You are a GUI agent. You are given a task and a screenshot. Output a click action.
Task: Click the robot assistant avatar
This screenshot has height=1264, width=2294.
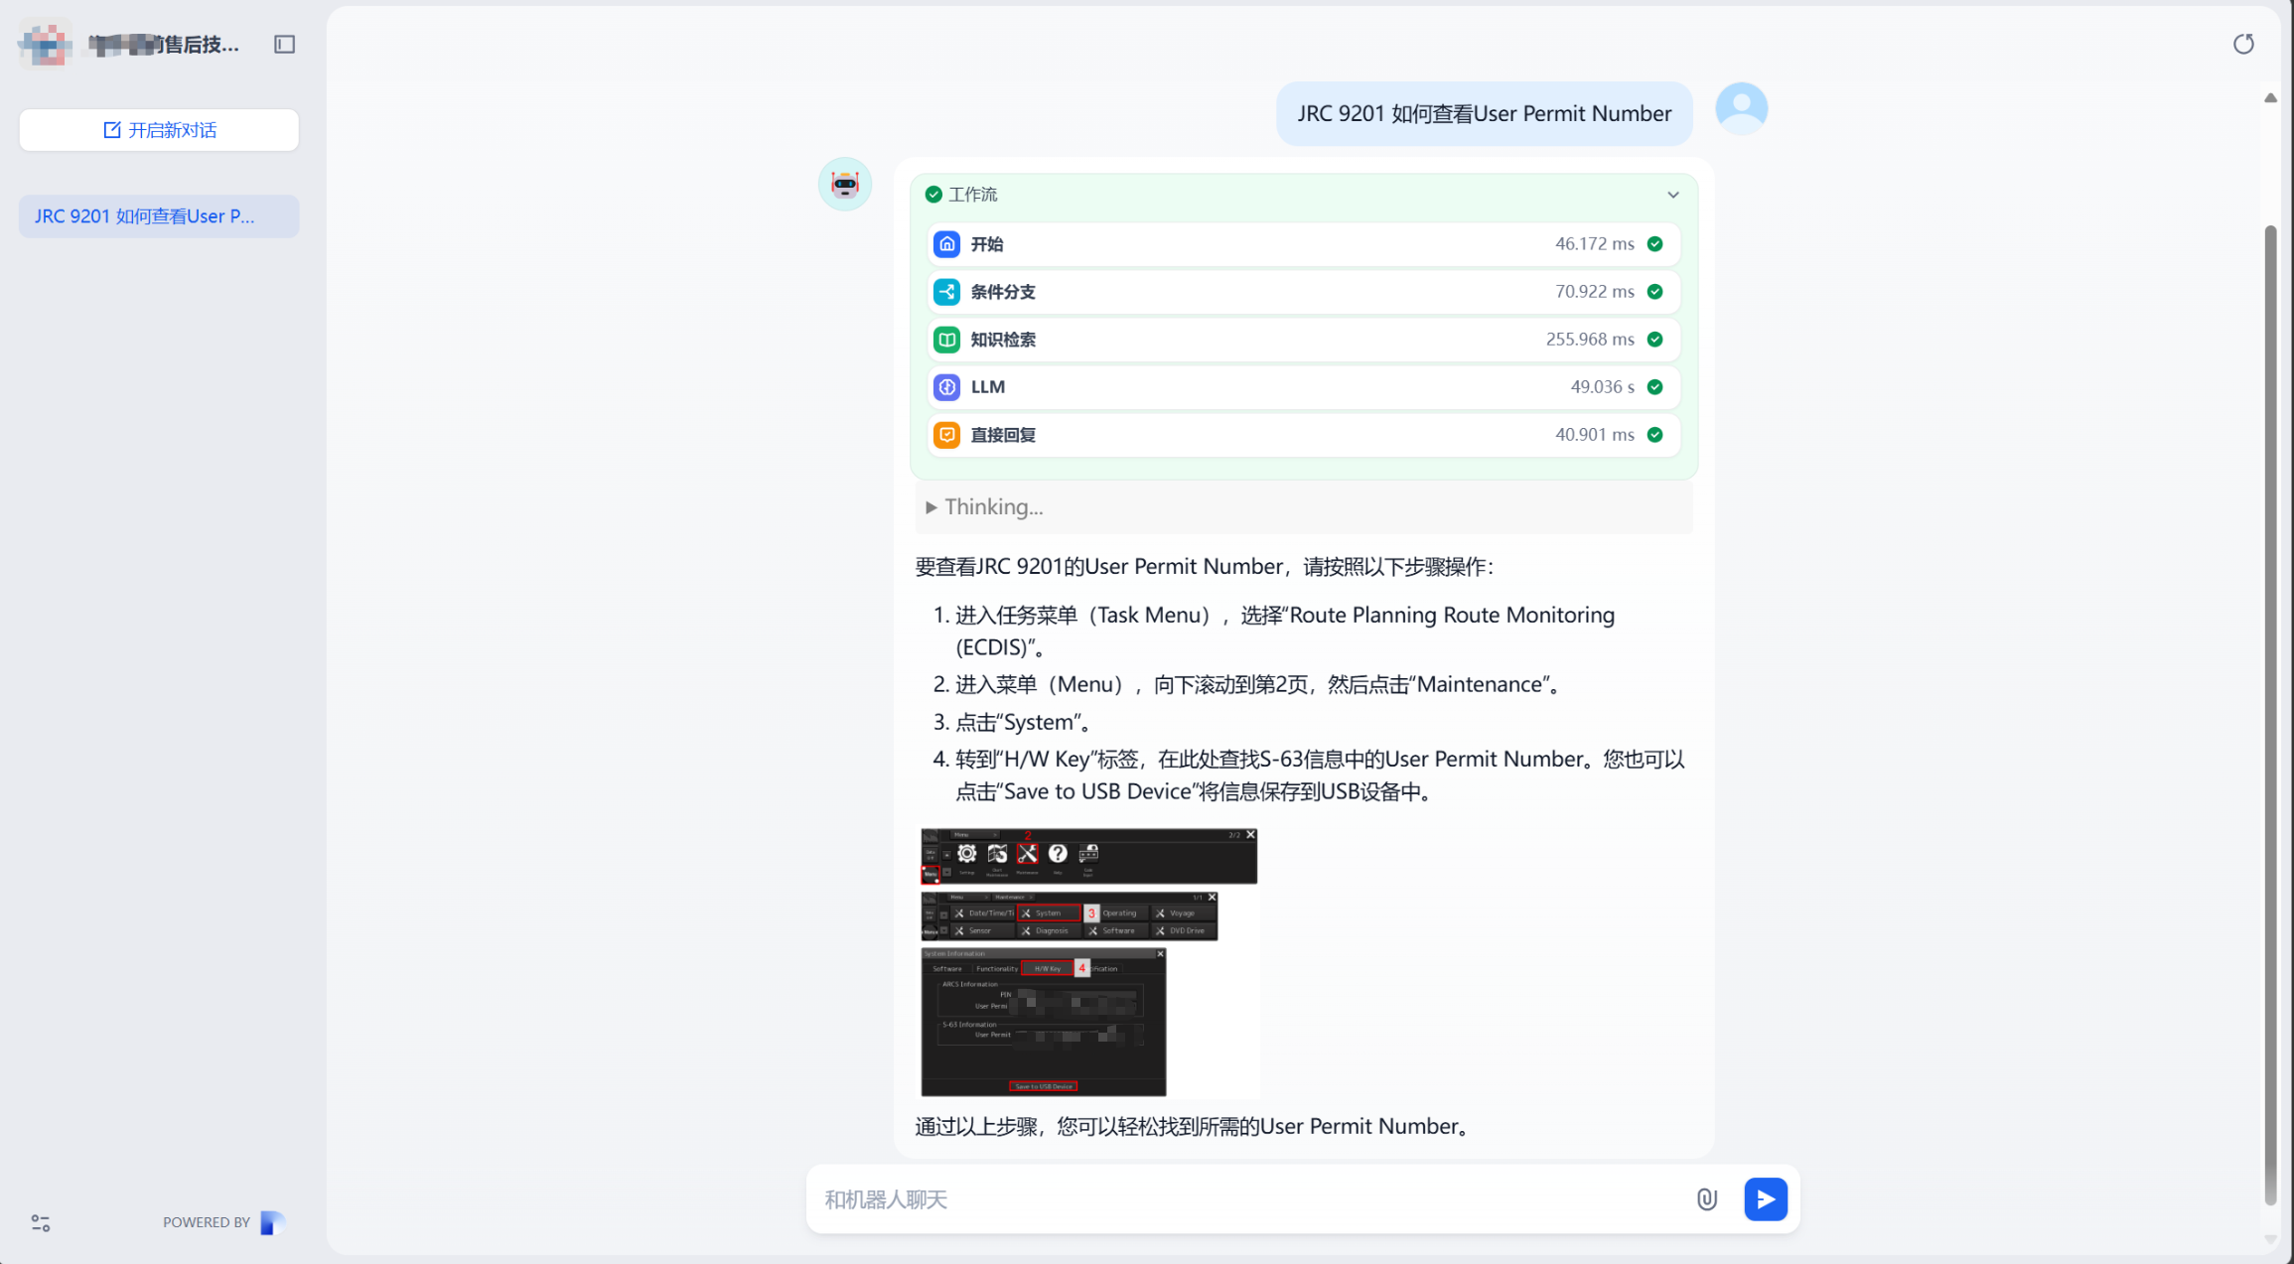click(844, 185)
